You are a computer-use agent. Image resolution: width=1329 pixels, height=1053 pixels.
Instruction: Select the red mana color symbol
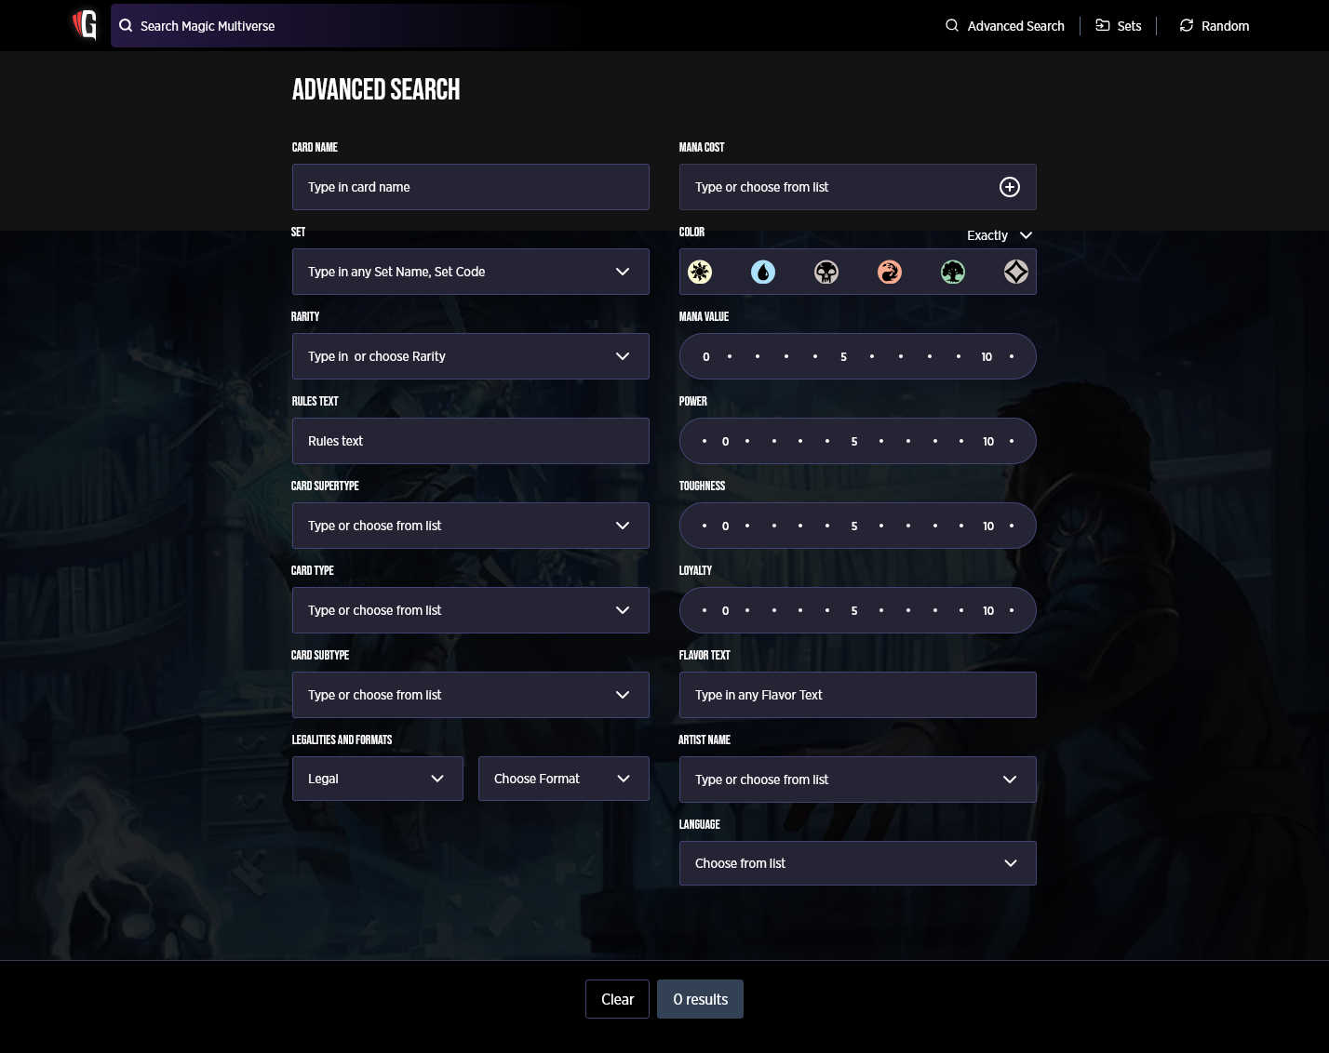point(889,272)
